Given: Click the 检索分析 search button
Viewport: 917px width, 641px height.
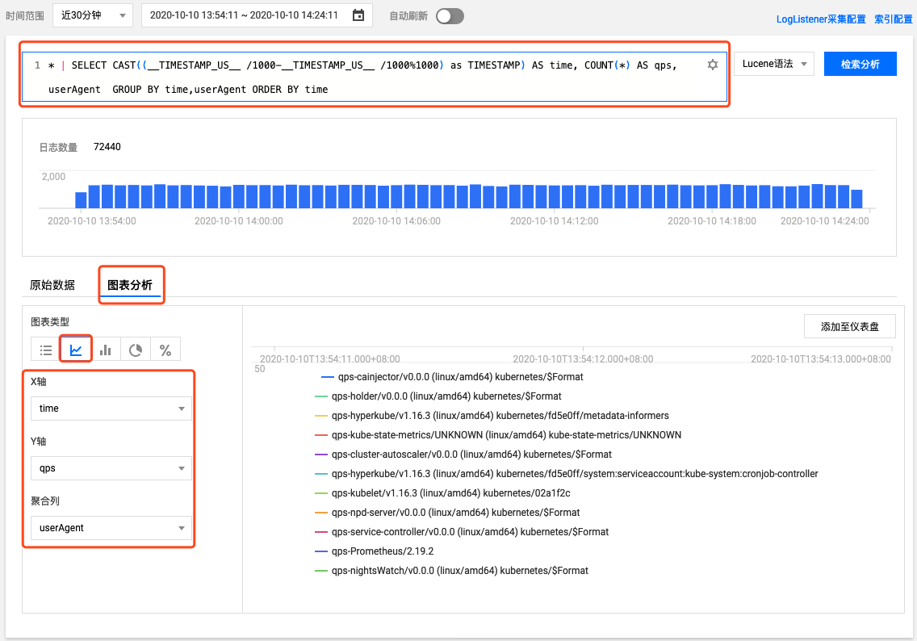Looking at the screenshot, I should click(x=860, y=64).
